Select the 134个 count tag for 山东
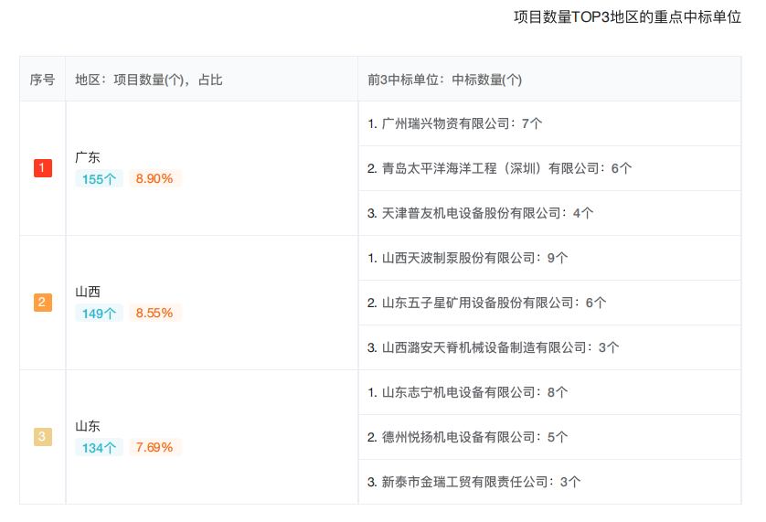 [x=99, y=447]
